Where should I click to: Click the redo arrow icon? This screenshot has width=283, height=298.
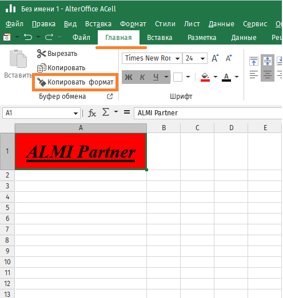49,37
